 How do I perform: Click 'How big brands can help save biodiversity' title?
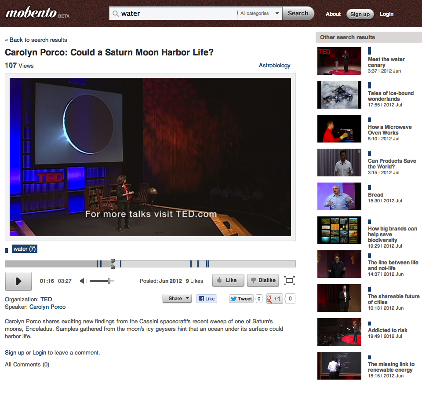[393, 234]
